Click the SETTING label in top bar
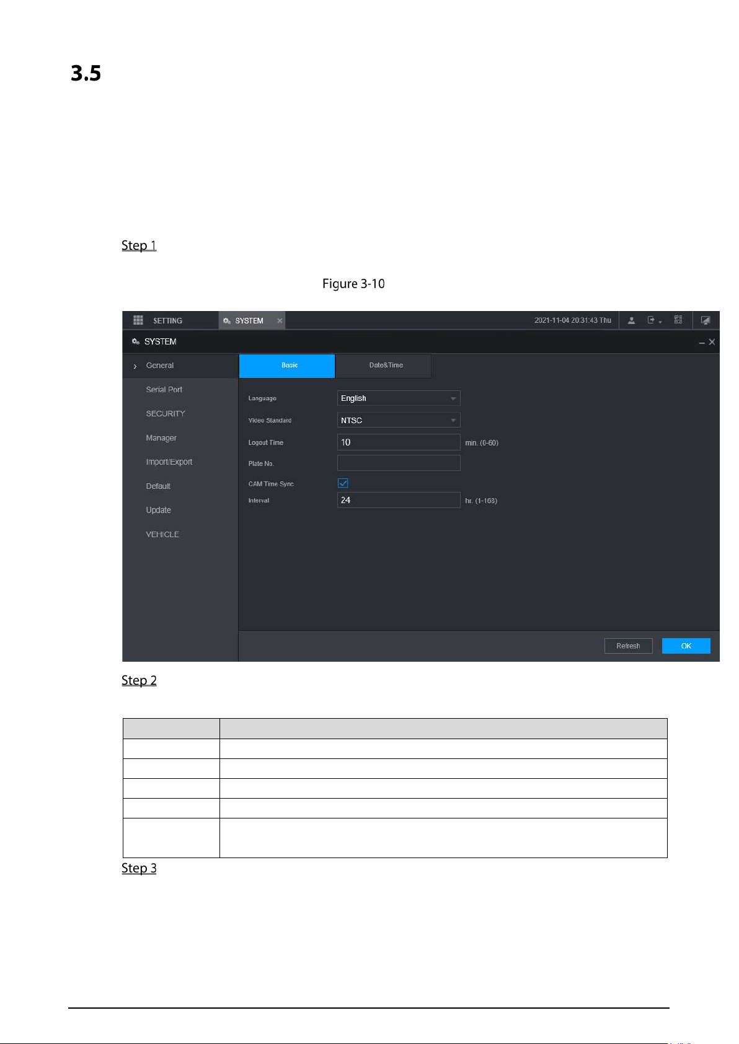This screenshot has width=739, height=1044. 167,321
